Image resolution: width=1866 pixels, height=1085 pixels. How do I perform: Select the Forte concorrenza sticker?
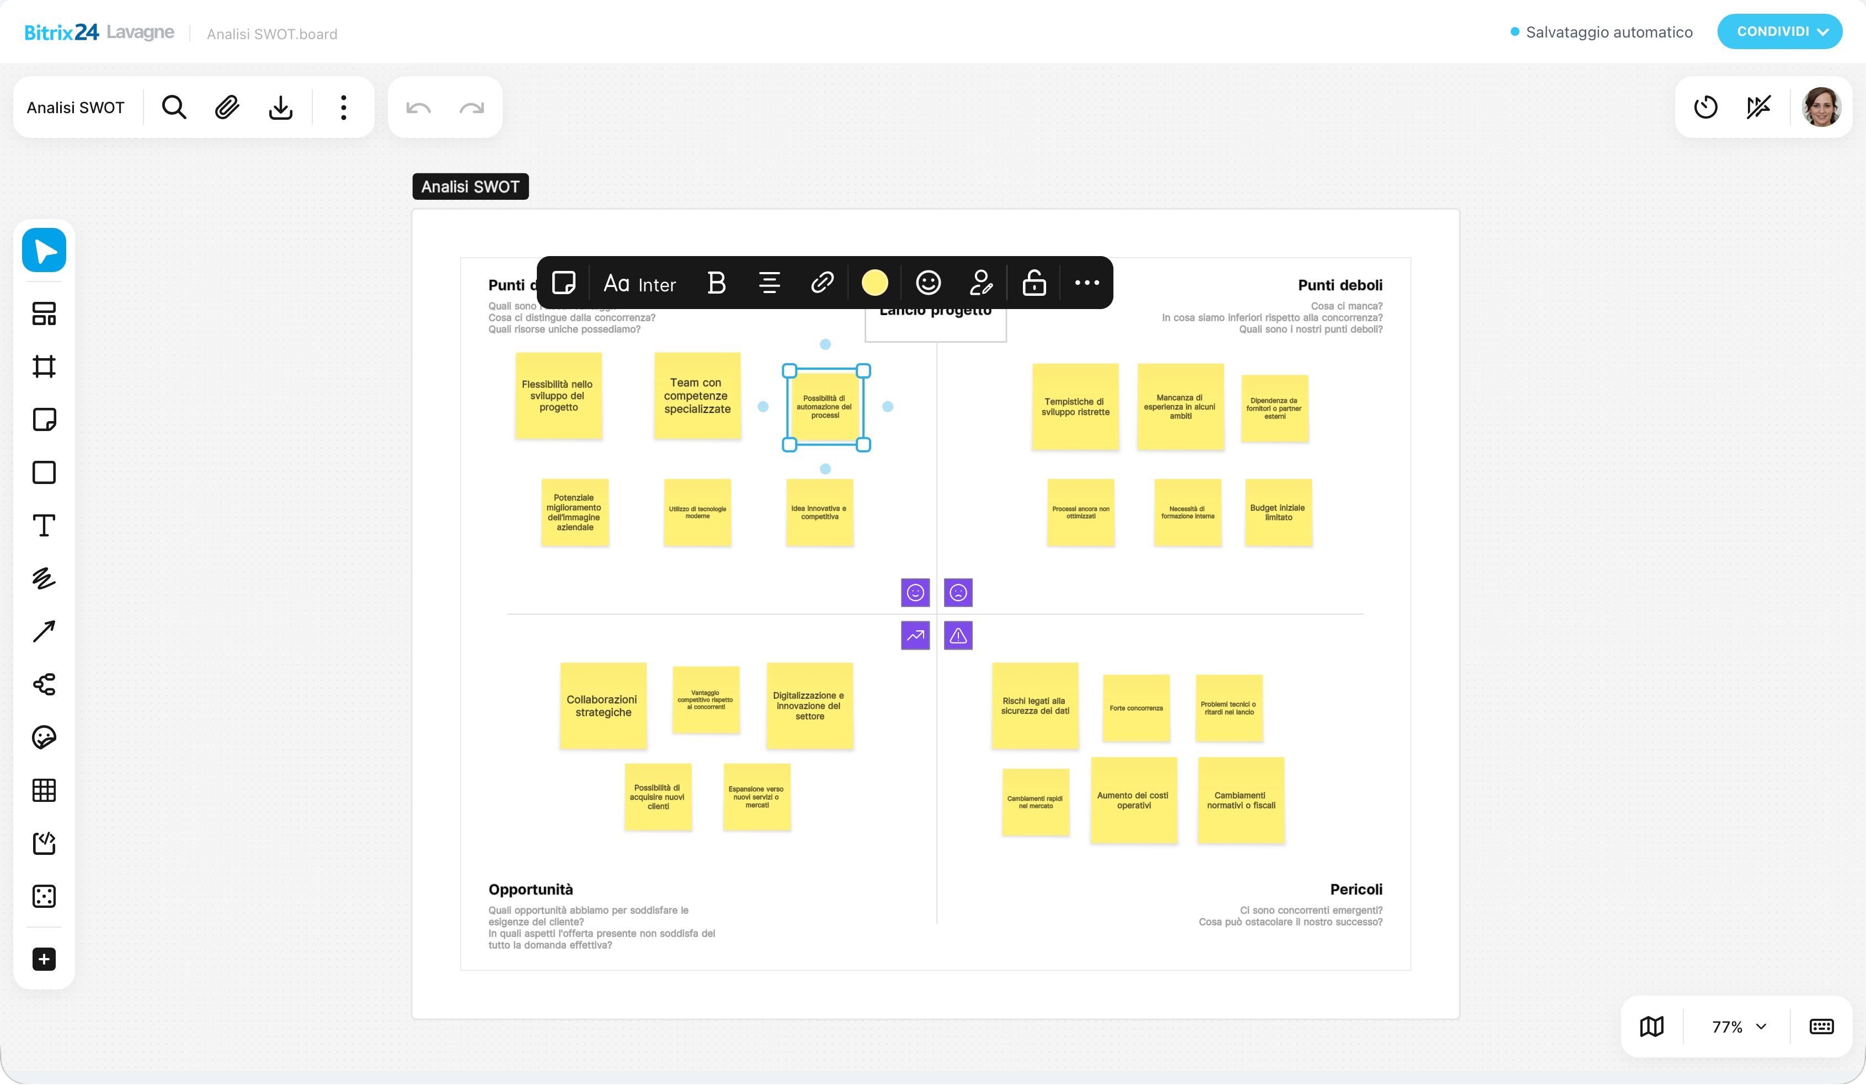point(1136,708)
